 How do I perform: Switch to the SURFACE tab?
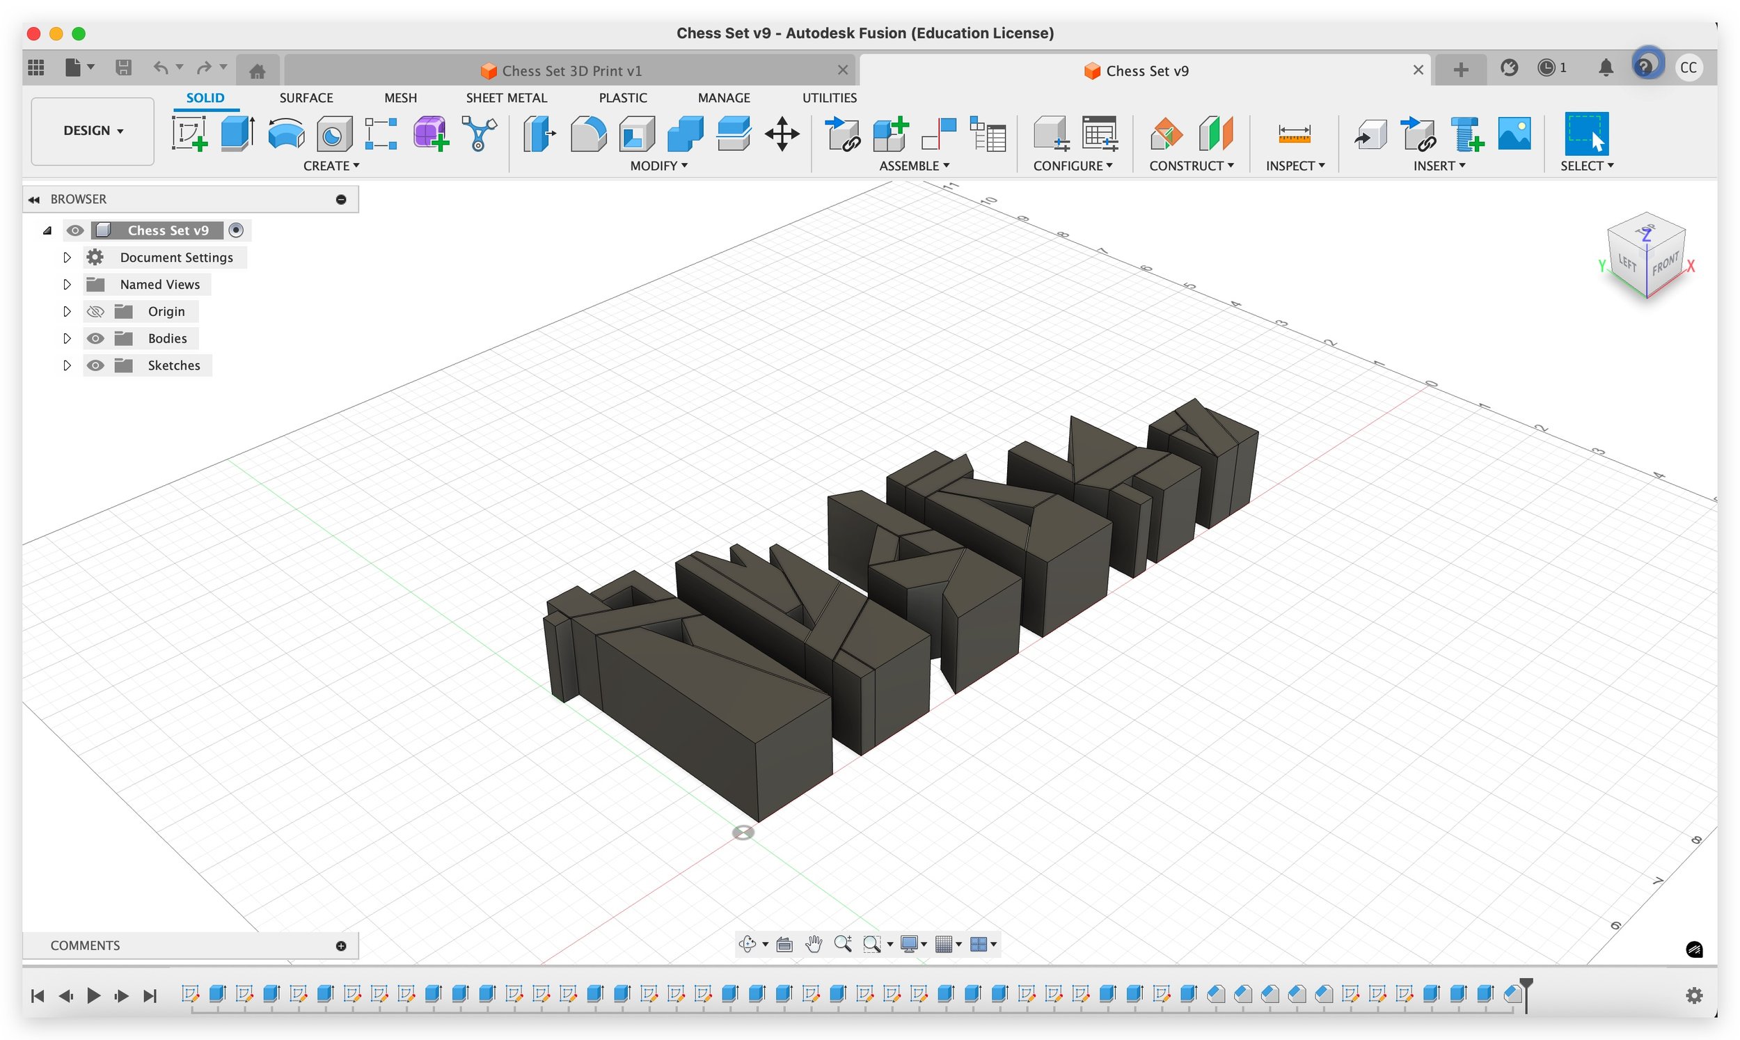(x=306, y=98)
